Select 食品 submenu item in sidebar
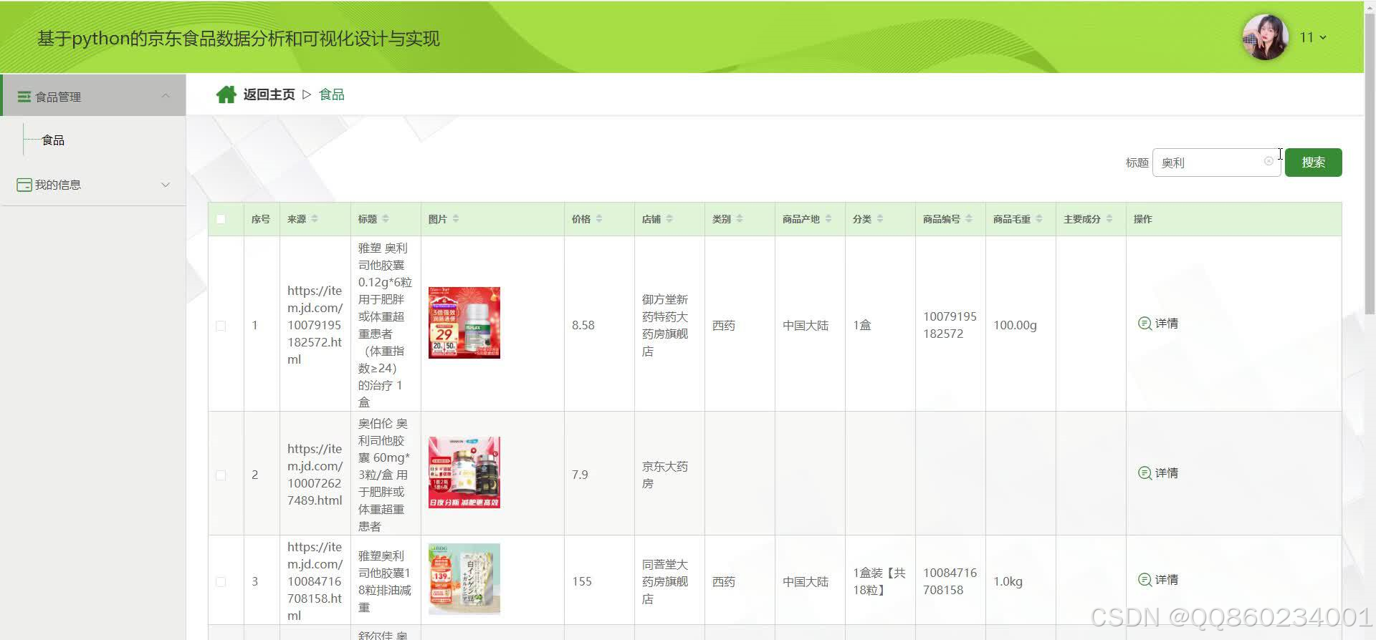This screenshot has height=640, width=1376. (53, 140)
